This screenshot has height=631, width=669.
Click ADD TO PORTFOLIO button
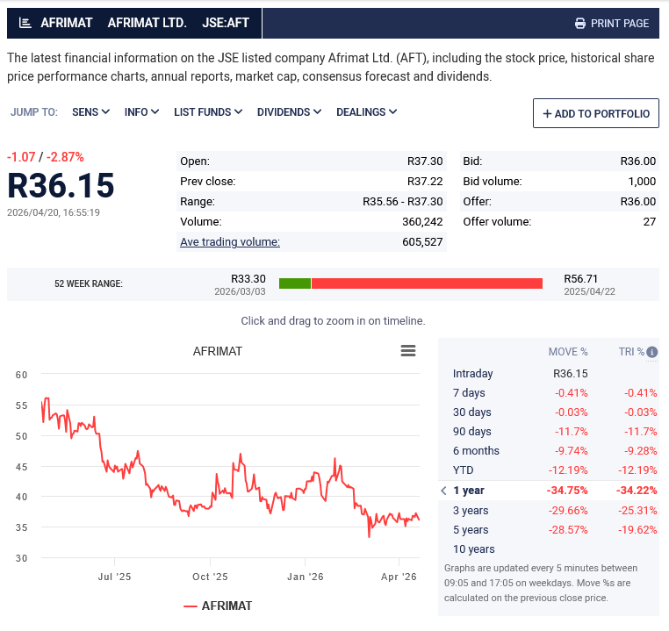coord(595,113)
